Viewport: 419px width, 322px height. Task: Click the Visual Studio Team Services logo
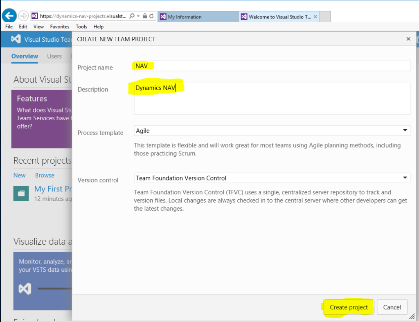[x=16, y=39]
